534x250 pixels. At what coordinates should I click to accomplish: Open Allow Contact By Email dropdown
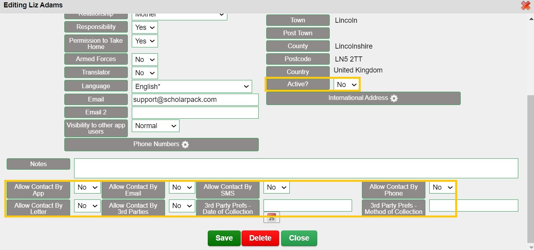(x=182, y=188)
